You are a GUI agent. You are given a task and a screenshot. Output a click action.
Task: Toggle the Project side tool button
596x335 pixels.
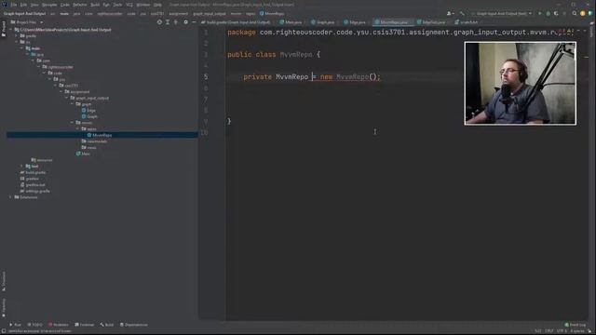(4, 29)
